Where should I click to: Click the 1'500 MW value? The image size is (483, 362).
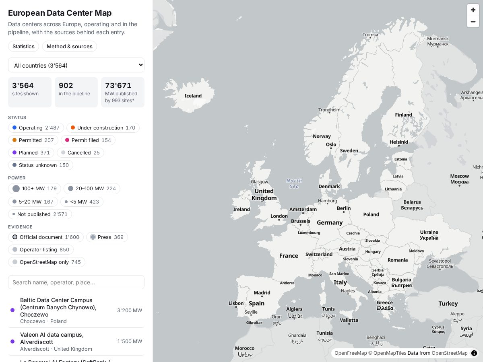(x=130, y=341)
